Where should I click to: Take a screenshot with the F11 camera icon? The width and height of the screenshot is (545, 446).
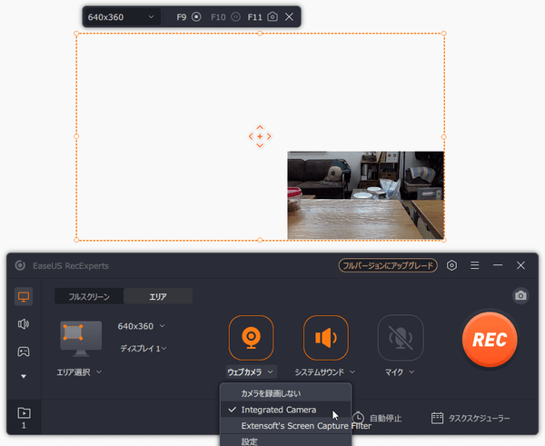(x=272, y=16)
